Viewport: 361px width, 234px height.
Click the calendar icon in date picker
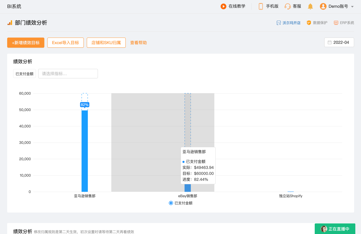(x=330, y=43)
